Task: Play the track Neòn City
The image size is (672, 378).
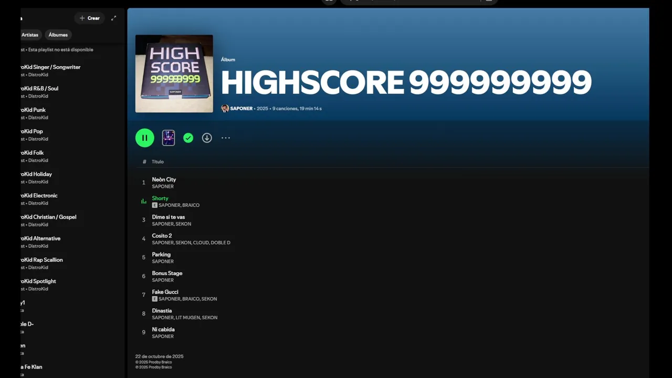Action: [164, 180]
